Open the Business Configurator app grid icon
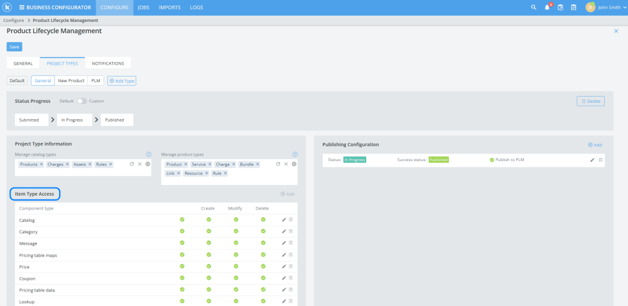Image resolution: width=628 pixels, height=306 pixels. click(x=21, y=7)
